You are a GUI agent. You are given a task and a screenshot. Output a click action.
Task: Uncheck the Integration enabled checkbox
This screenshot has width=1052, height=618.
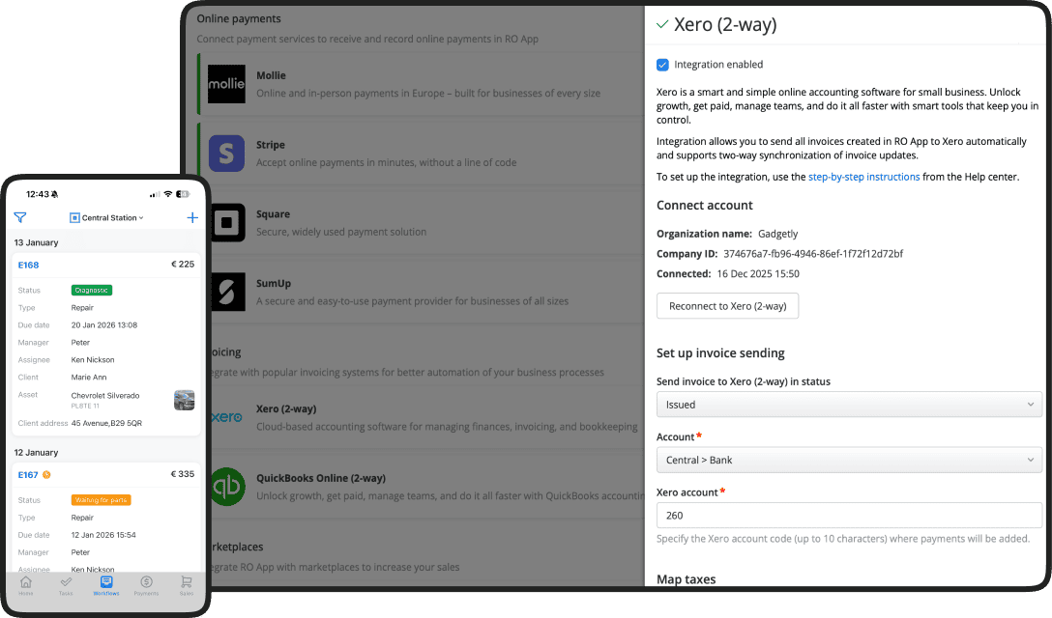coord(662,65)
